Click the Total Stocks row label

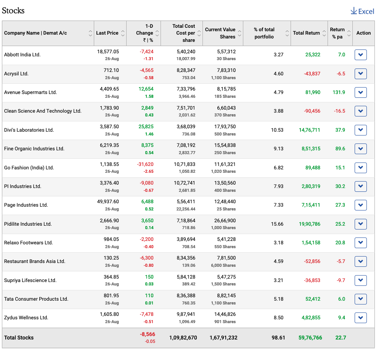19,338
